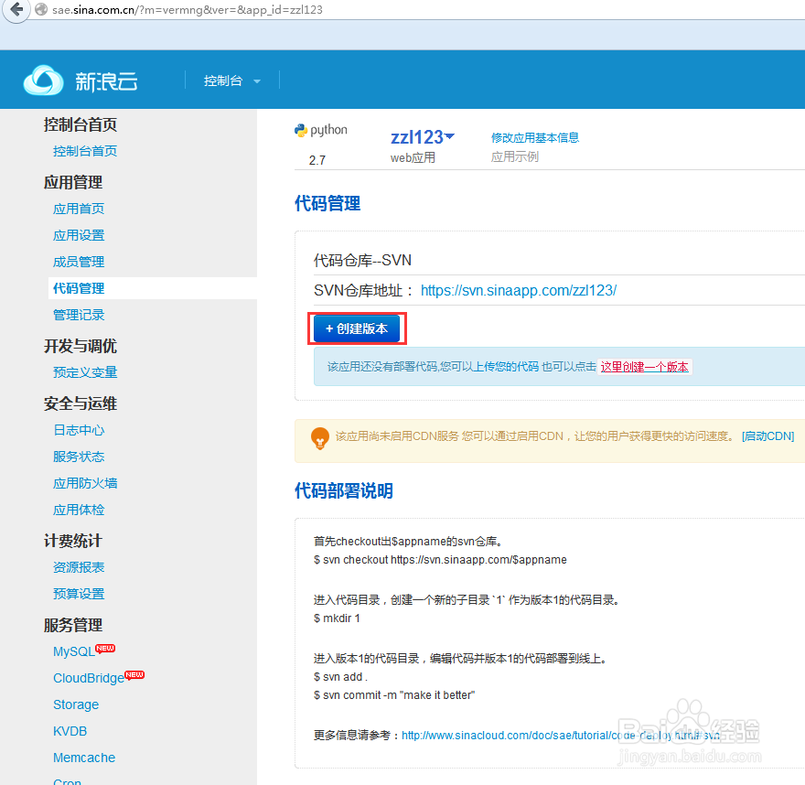Open KVDB service in sidebar
This screenshot has width=805, height=785.
coord(70,731)
